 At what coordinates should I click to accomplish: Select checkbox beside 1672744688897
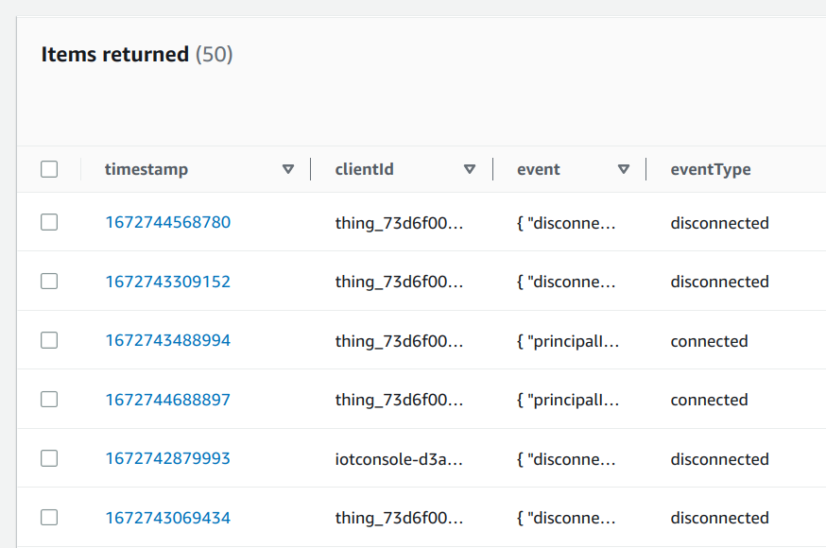pos(49,399)
